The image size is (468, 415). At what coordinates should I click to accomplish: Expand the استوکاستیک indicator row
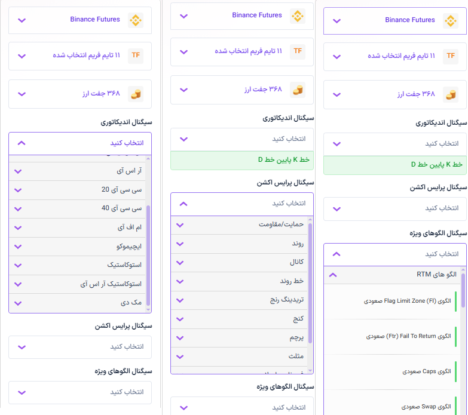pos(77,265)
